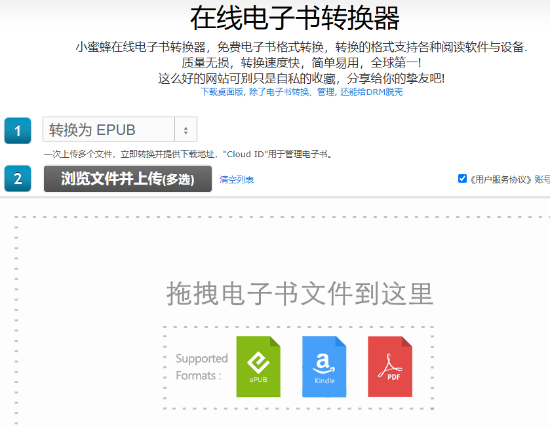The height and width of the screenshot is (427, 550).
Task: Click 浏览文件并上传(多选) upload button
Action: [x=128, y=179]
